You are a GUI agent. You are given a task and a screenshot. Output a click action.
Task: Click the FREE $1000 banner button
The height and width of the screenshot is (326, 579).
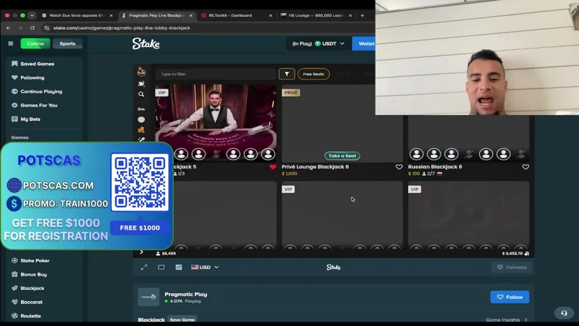(140, 228)
